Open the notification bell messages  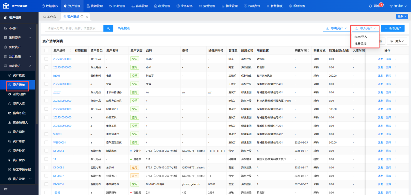point(370,6)
